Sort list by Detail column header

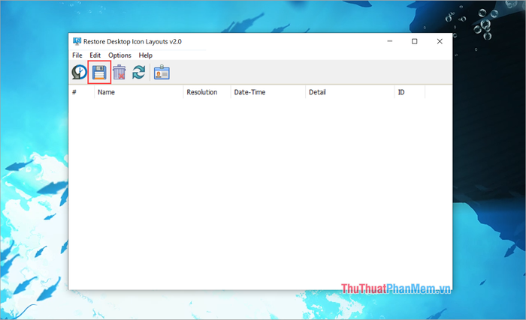click(x=350, y=92)
